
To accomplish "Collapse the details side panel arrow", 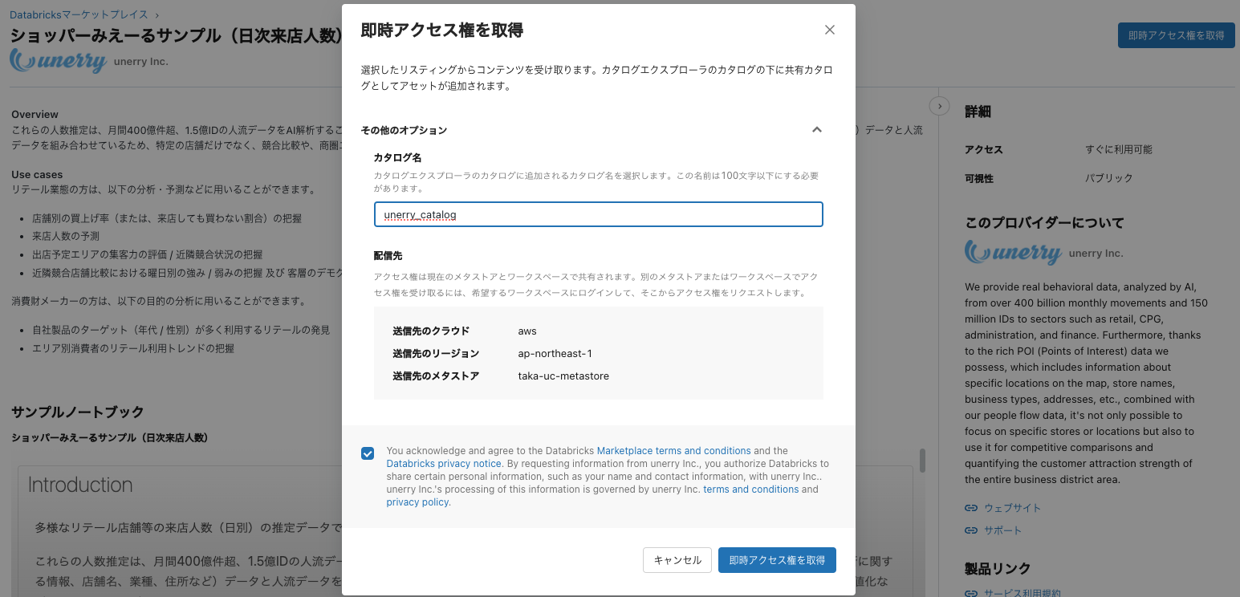I will point(939,106).
